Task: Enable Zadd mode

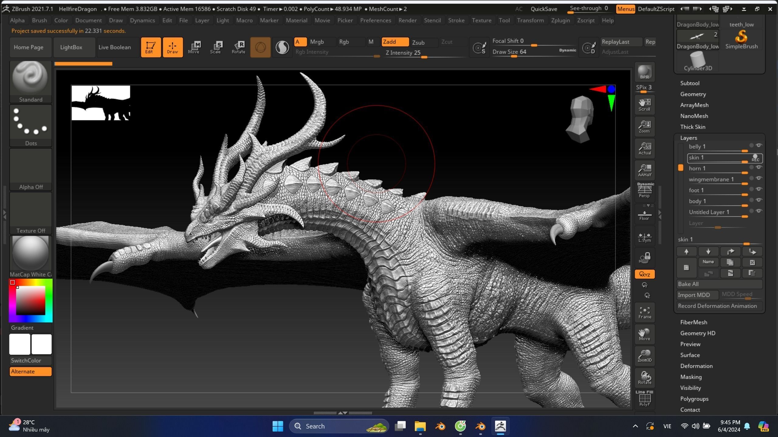Action: [x=395, y=42]
